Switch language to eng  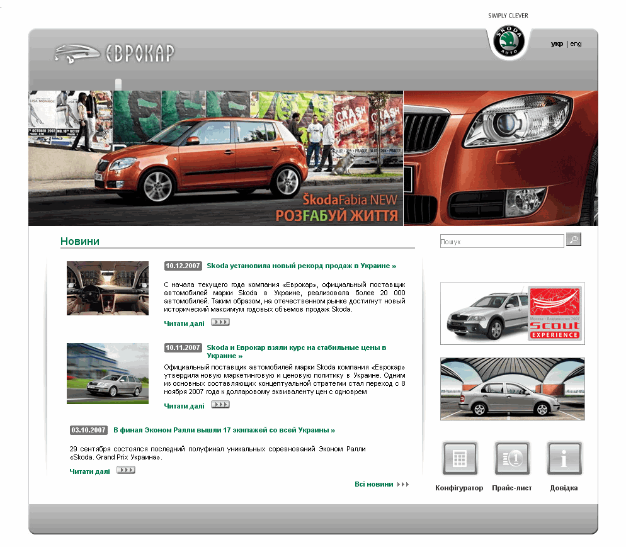pyautogui.click(x=576, y=44)
